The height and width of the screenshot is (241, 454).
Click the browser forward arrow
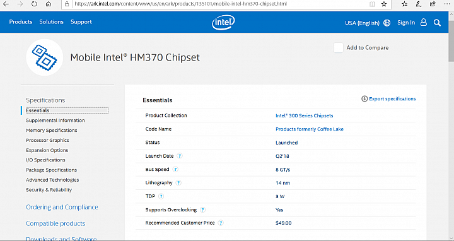20,4
